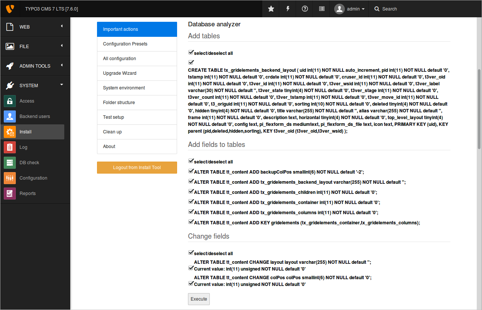482x310 pixels.
Task: Click the clear cache lightning icon
Action: click(x=288, y=9)
